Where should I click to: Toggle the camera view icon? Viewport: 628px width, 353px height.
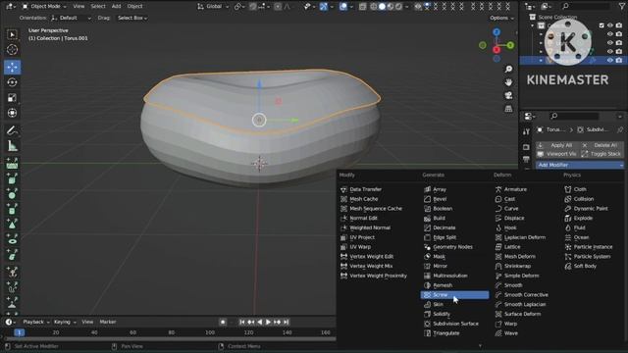[508, 96]
